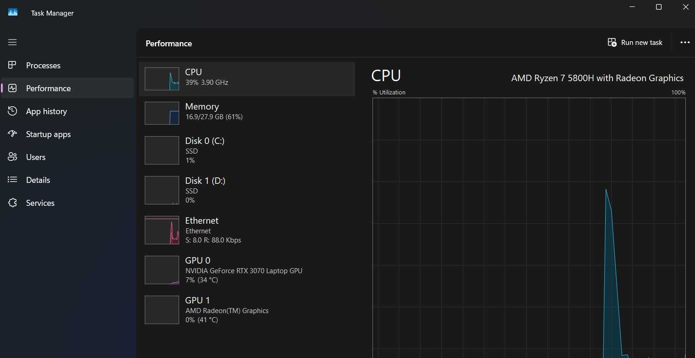Viewport: 695px width, 358px height.
Task: Select the Performance page label
Action: pyautogui.click(x=49, y=88)
